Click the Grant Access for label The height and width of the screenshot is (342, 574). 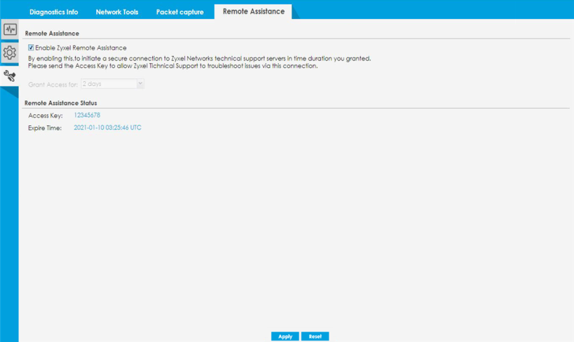pos(53,84)
